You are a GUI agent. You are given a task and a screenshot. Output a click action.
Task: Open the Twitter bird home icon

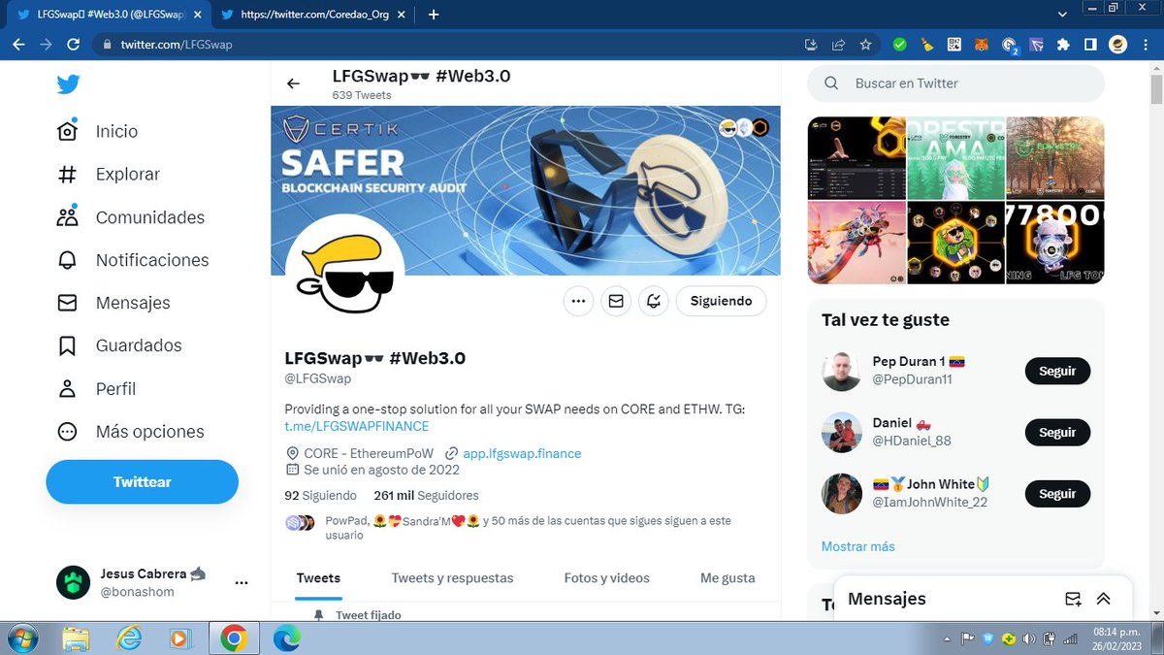tap(68, 84)
